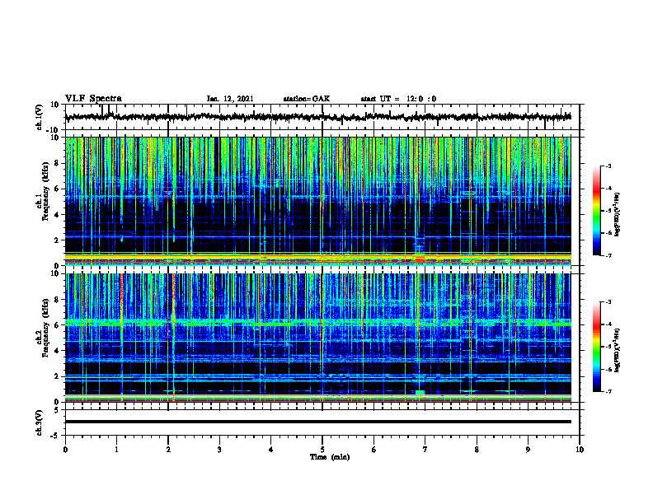Image resolution: width=653 pixels, height=504 pixels.
Task: Click the ch.1 spectrogram colorbar
Action: (x=596, y=211)
